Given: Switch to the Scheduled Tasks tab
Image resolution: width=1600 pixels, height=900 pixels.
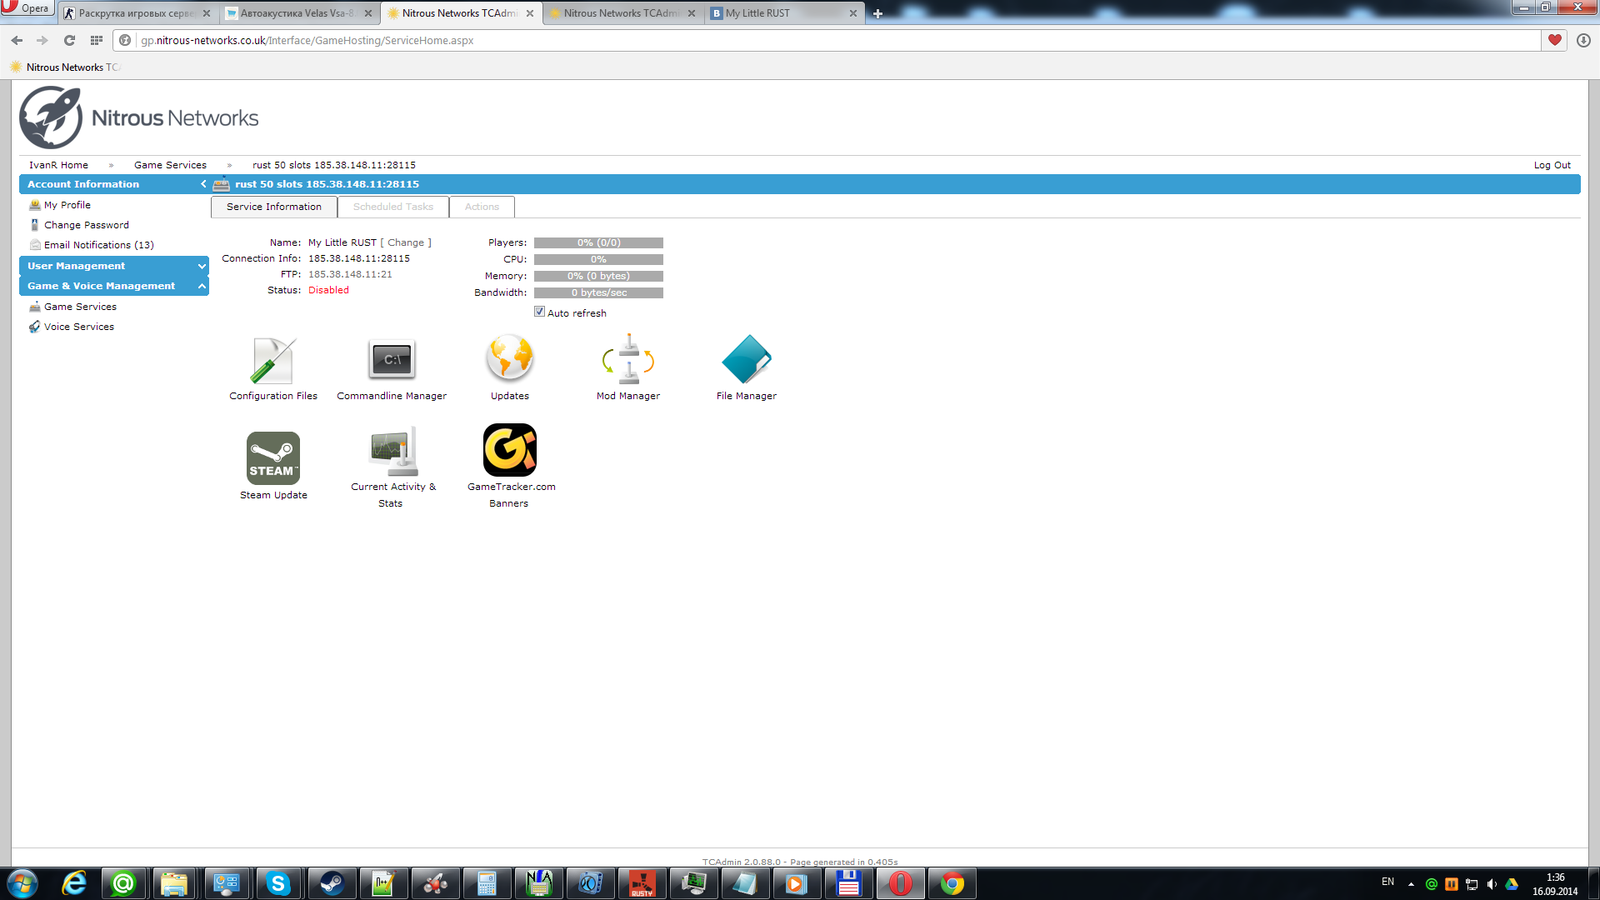Looking at the screenshot, I should pyautogui.click(x=392, y=207).
